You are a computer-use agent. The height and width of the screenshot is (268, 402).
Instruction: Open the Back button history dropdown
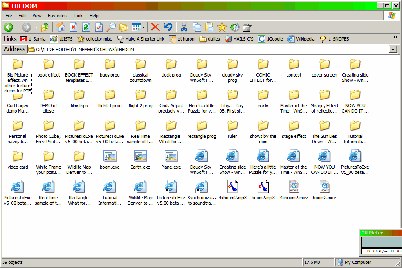(x=18, y=27)
